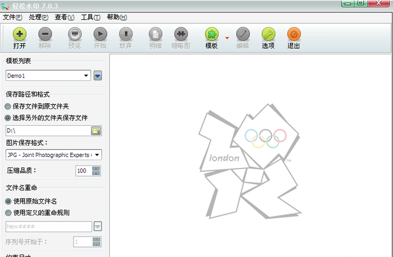
Task: Select 使用原始文件名 radio button
Action: (x=8, y=201)
